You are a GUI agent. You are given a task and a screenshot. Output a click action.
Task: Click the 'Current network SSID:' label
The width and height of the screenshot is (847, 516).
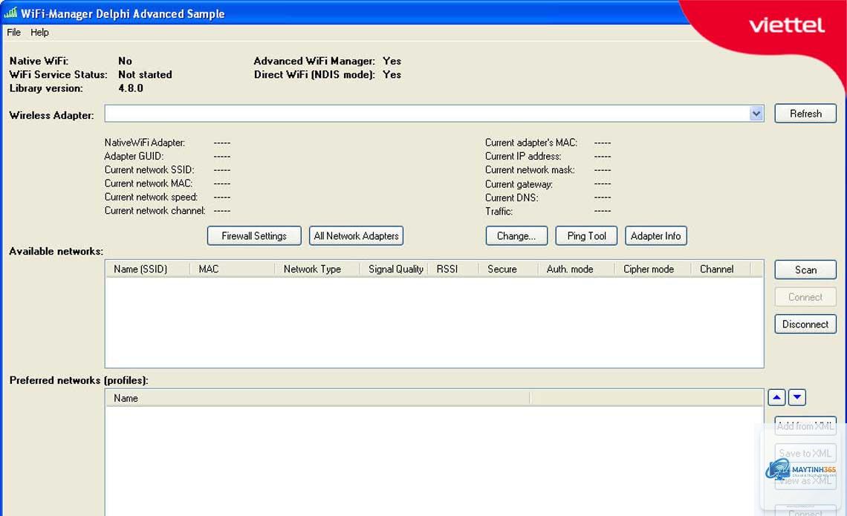(x=149, y=170)
